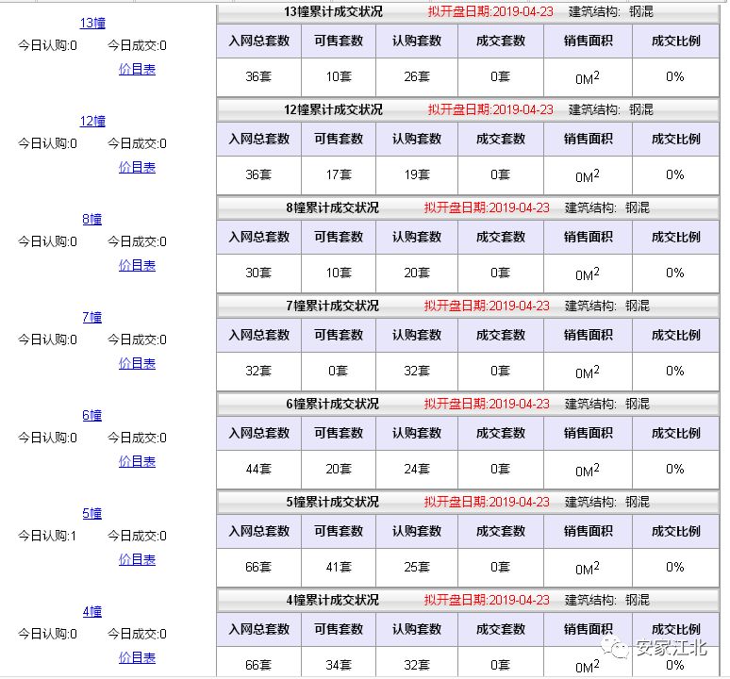Open 价目表 link under 6幢
This screenshot has width=730, height=679.
tap(137, 462)
